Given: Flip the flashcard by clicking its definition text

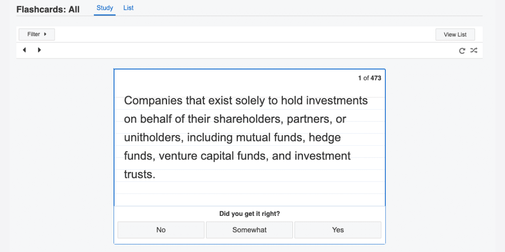Looking at the screenshot, I should click(246, 137).
